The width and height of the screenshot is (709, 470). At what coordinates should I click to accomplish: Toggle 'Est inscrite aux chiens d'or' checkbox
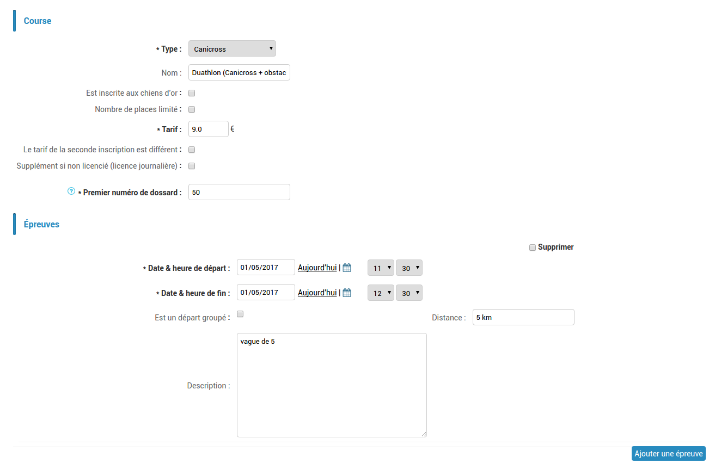click(x=192, y=93)
